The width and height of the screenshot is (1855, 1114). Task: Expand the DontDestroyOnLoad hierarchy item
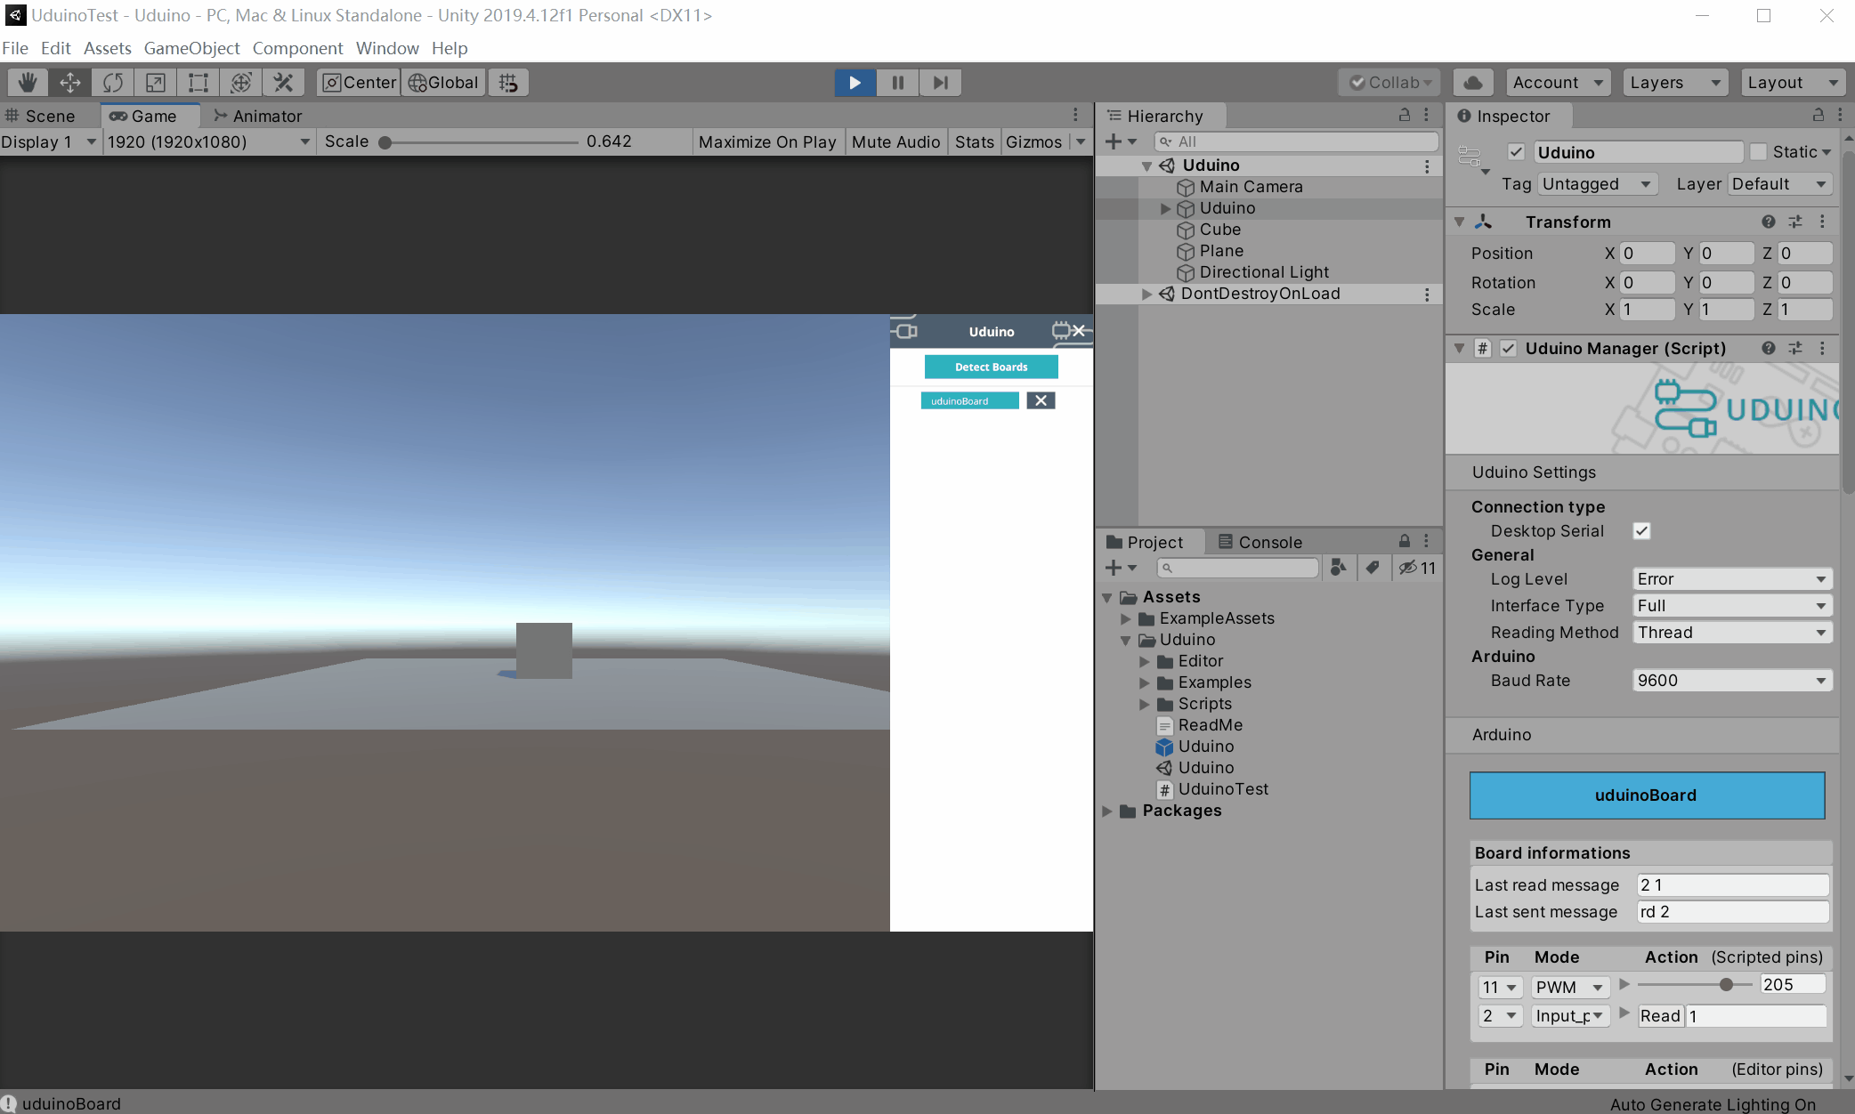[x=1146, y=294]
